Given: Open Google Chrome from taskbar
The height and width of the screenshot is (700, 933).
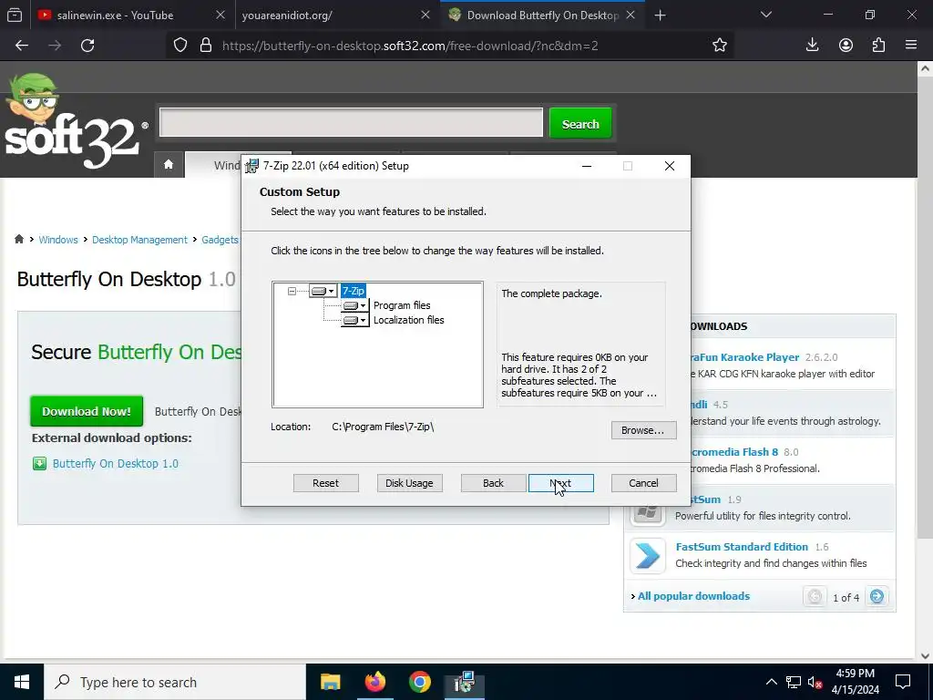Looking at the screenshot, I should pos(419,682).
